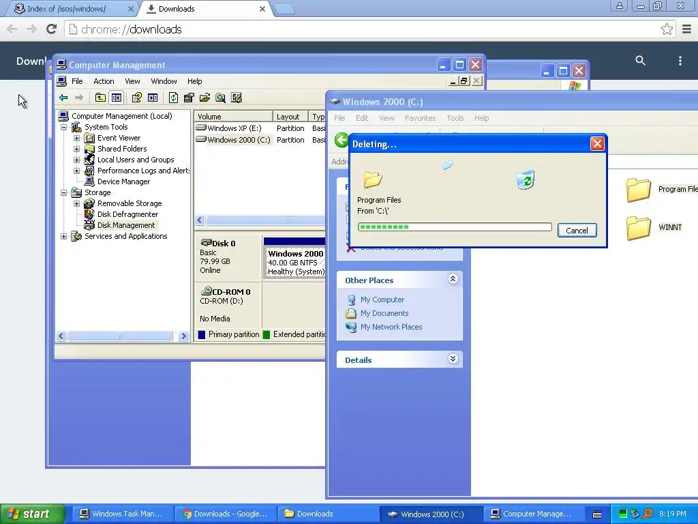Open My Network Places link
This screenshot has width=698, height=524.
(x=391, y=327)
